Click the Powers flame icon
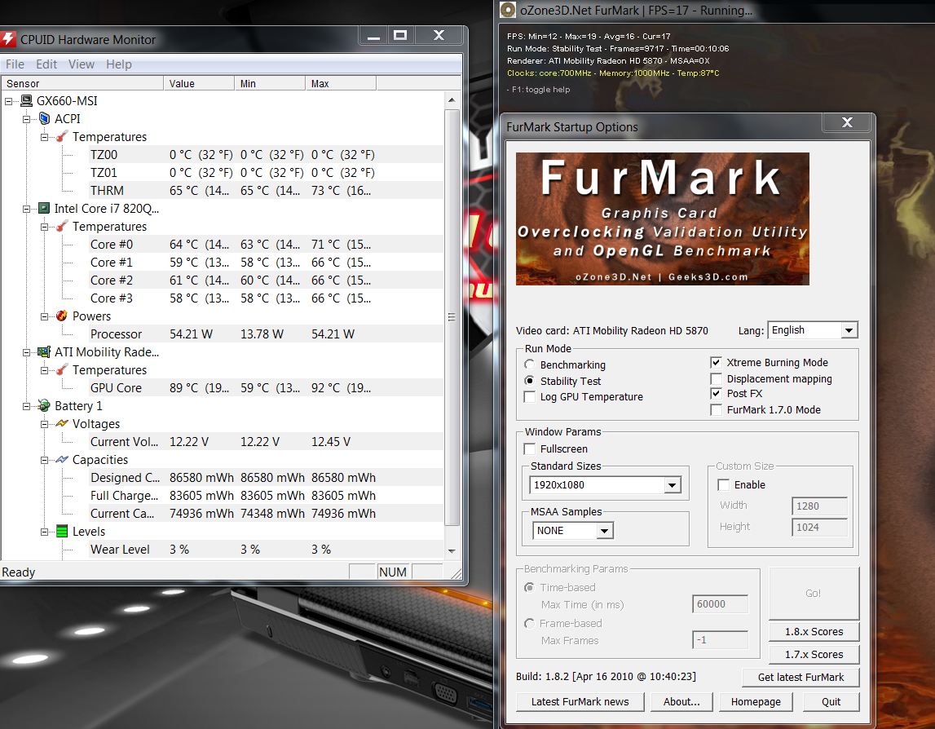935x729 pixels. 62,316
